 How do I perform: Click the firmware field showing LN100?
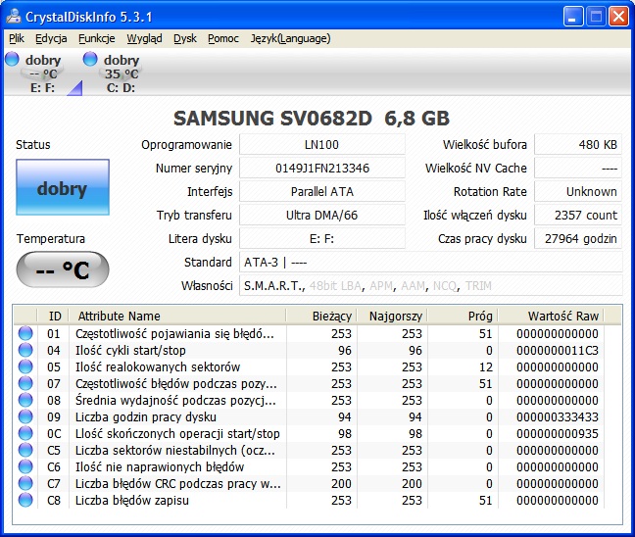(x=322, y=145)
